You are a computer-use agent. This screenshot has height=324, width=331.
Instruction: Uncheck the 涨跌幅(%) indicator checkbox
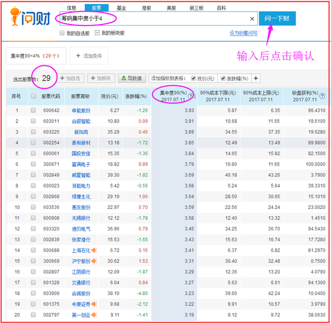pyautogui.click(x=223, y=78)
